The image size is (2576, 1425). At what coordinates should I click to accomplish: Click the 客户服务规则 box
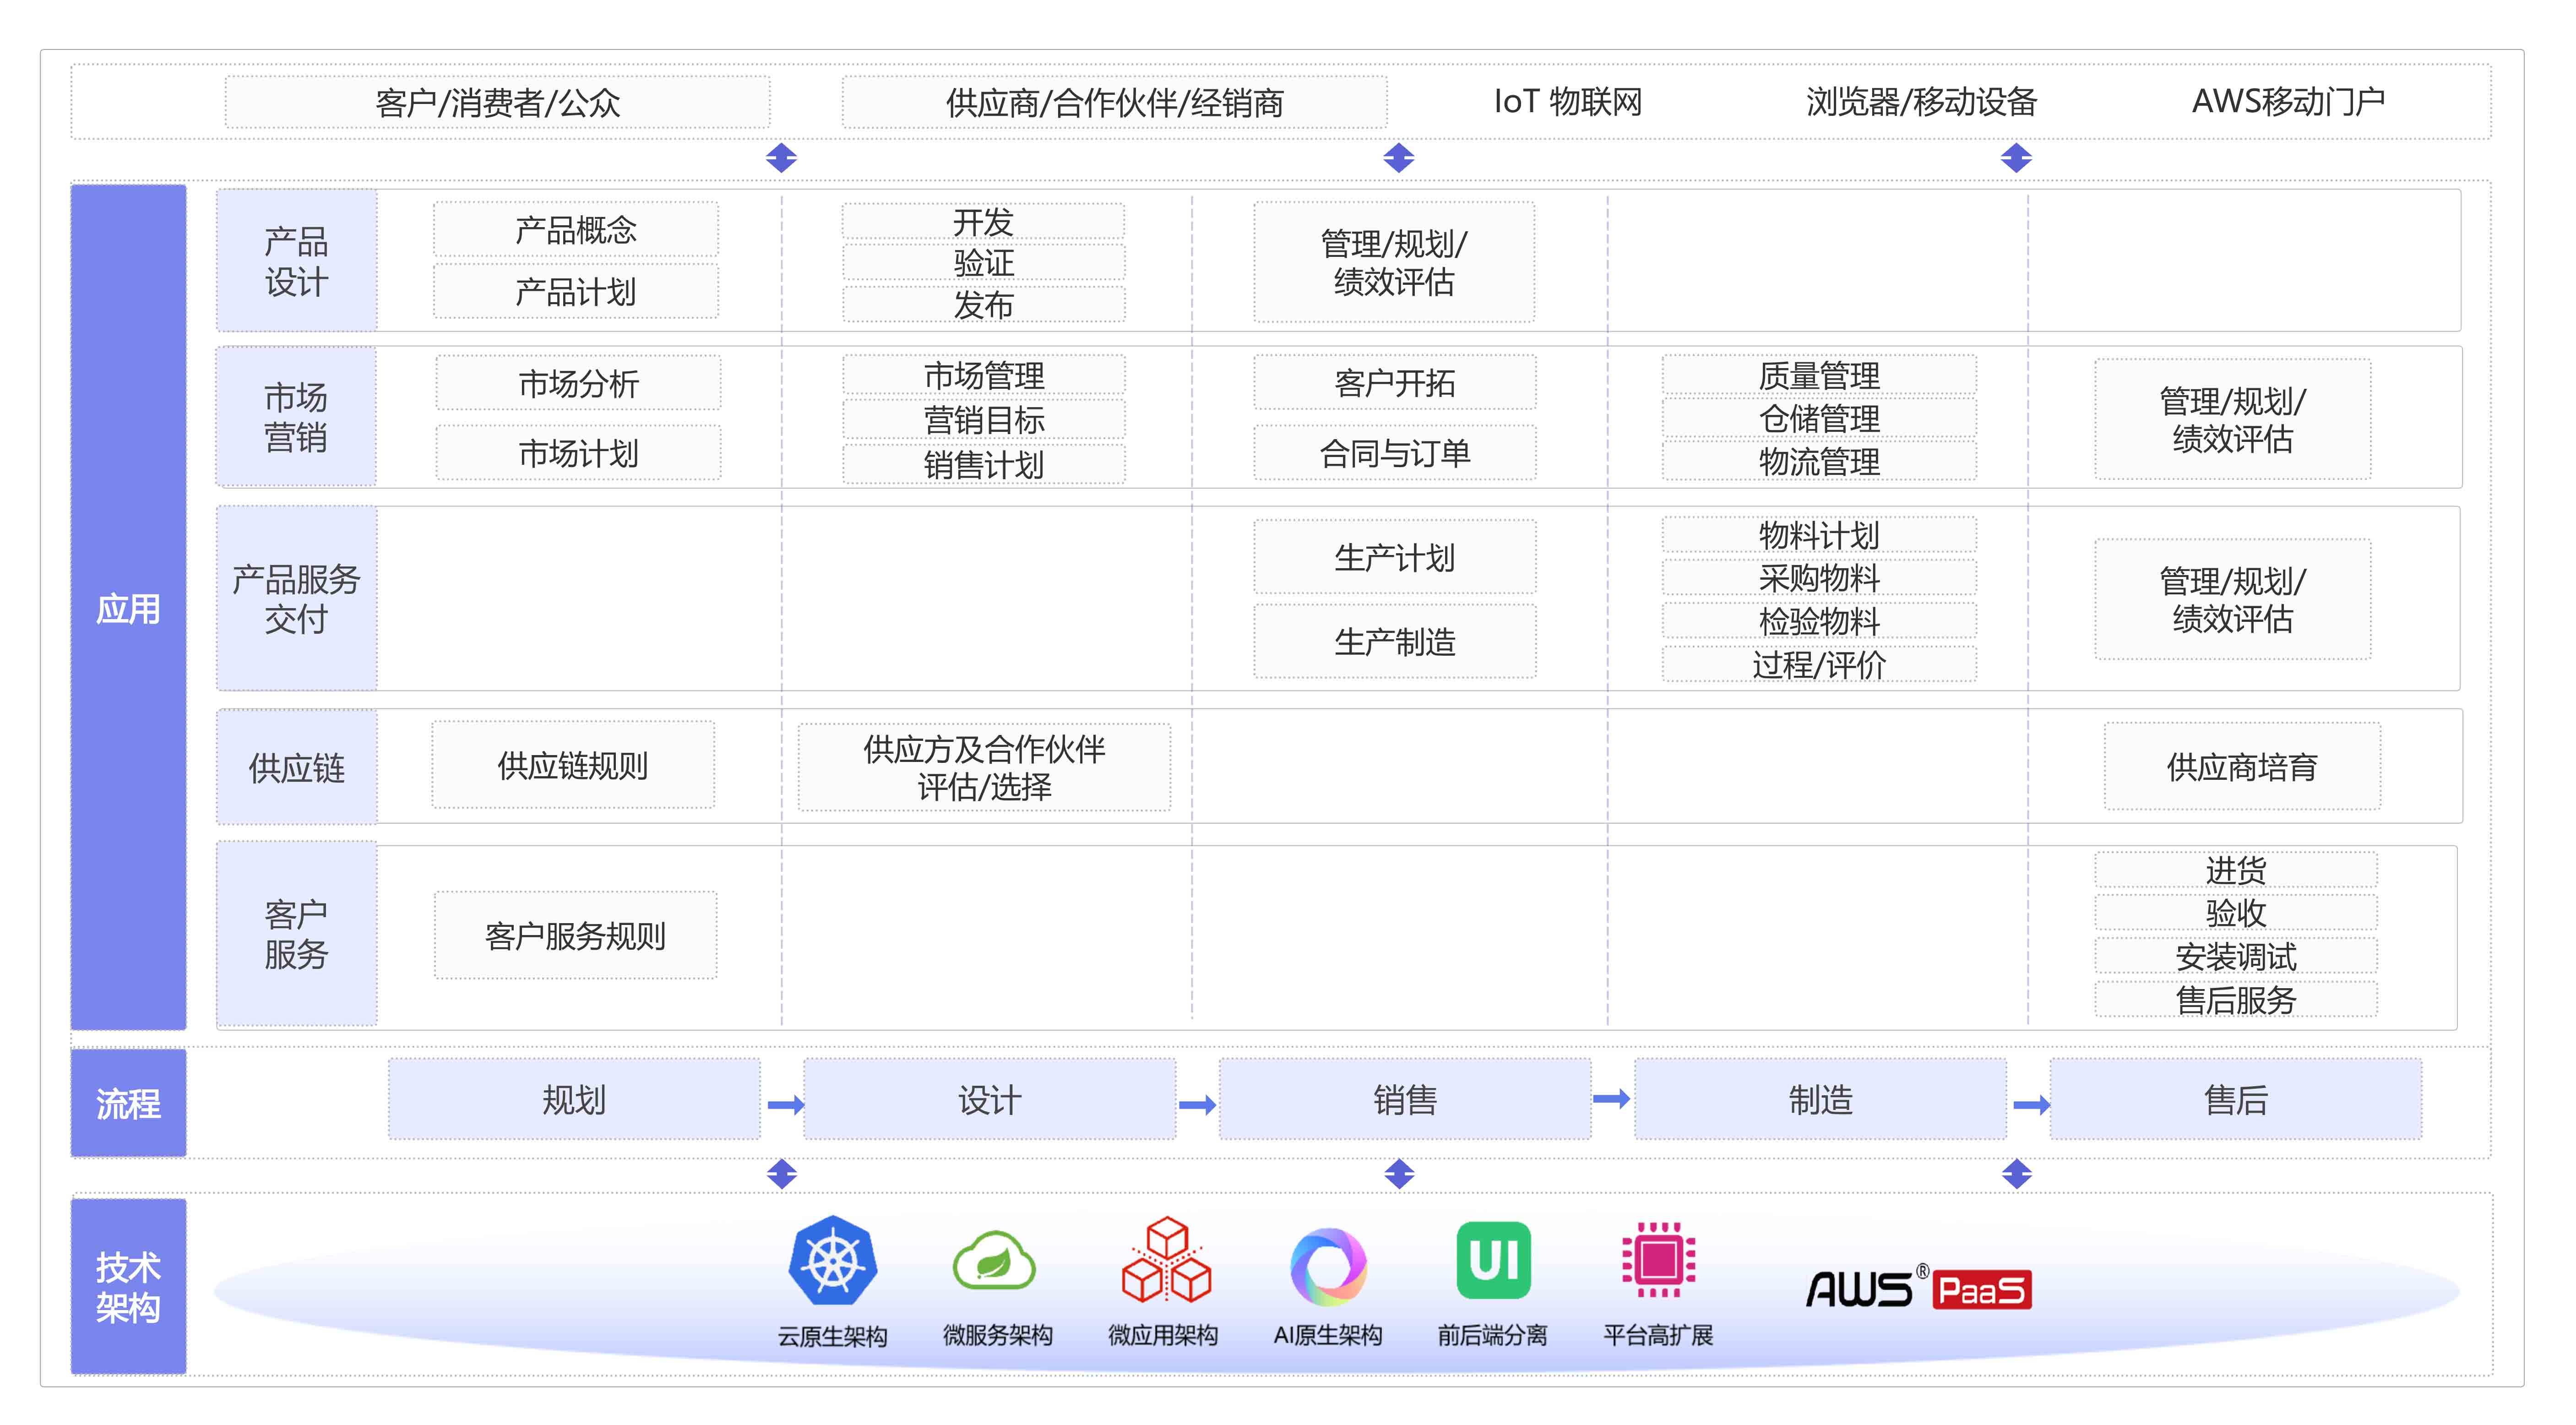pos(575,936)
